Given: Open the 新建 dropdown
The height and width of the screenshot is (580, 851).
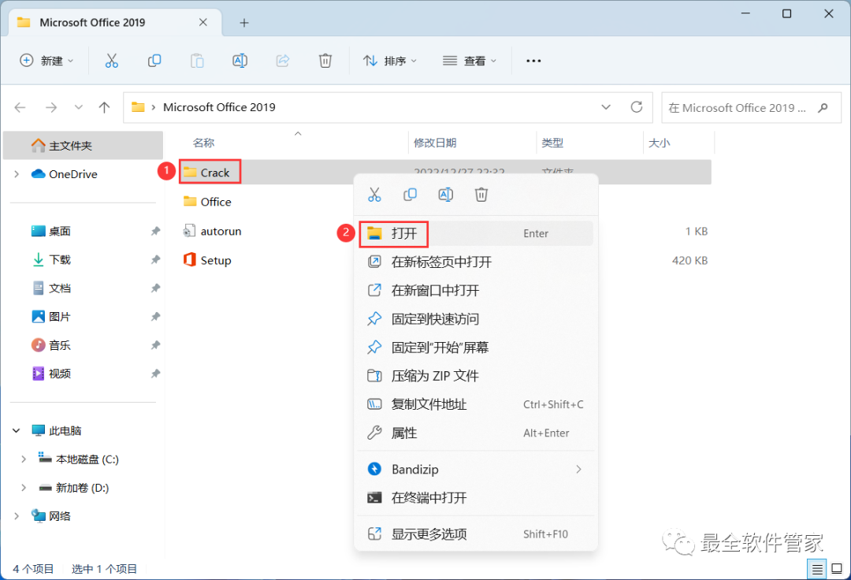Looking at the screenshot, I should [x=46, y=61].
